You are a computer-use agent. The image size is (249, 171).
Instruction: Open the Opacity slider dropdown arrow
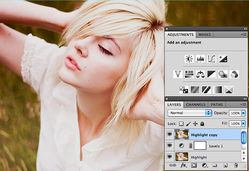click(x=243, y=113)
